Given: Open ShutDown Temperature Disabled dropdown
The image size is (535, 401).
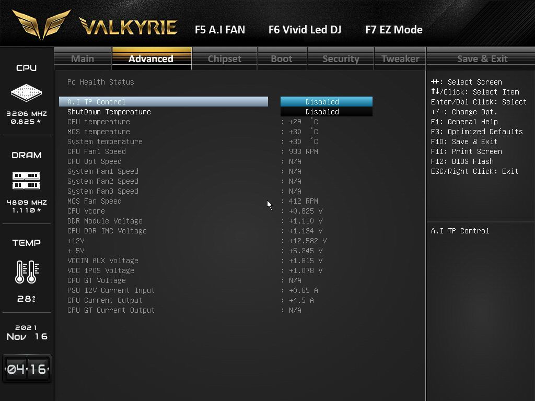Looking at the screenshot, I should point(326,112).
